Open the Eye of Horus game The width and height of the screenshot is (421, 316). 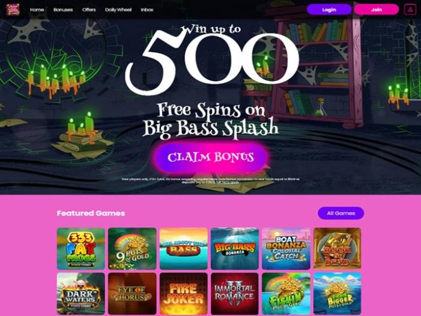pyautogui.click(x=132, y=294)
